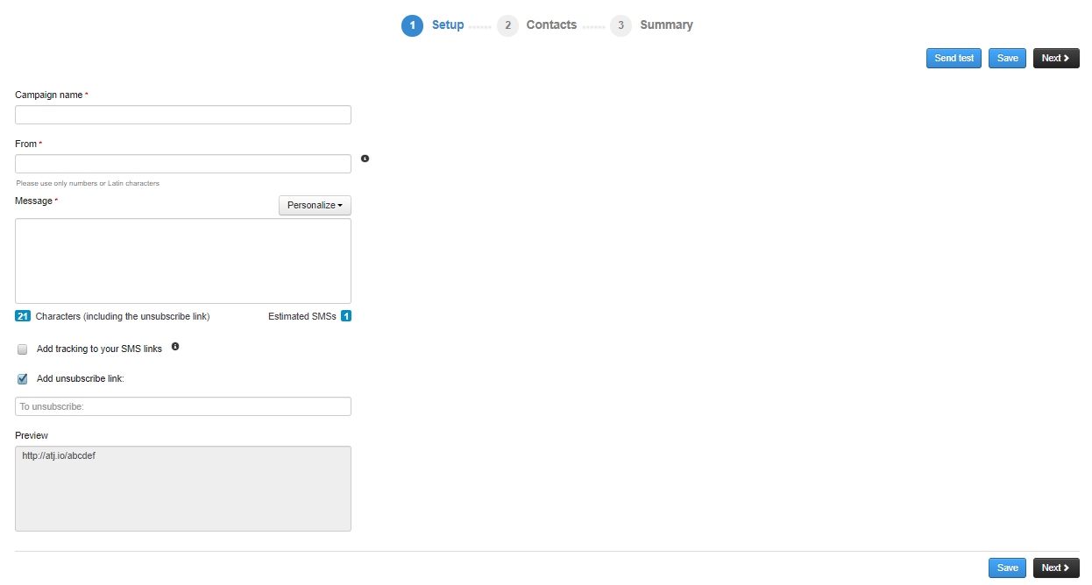The image size is (1092, 585).
Task: Click the step 1 number circle for Setup
Action: [412, 25]
